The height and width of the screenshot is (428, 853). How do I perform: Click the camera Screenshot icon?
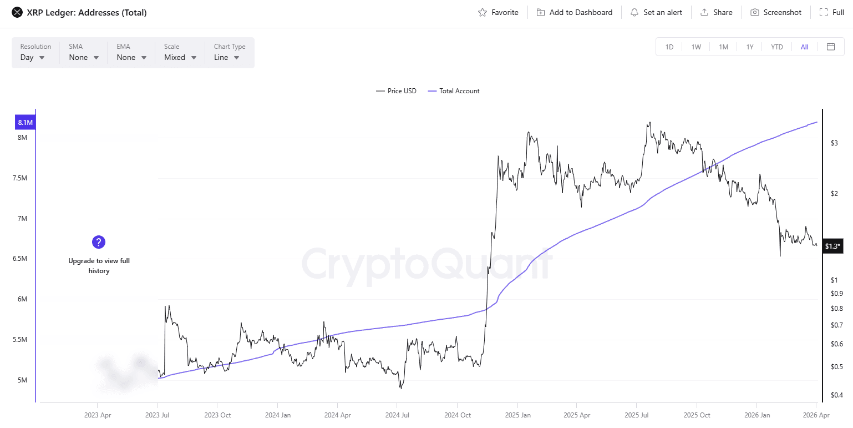point(755,12)
